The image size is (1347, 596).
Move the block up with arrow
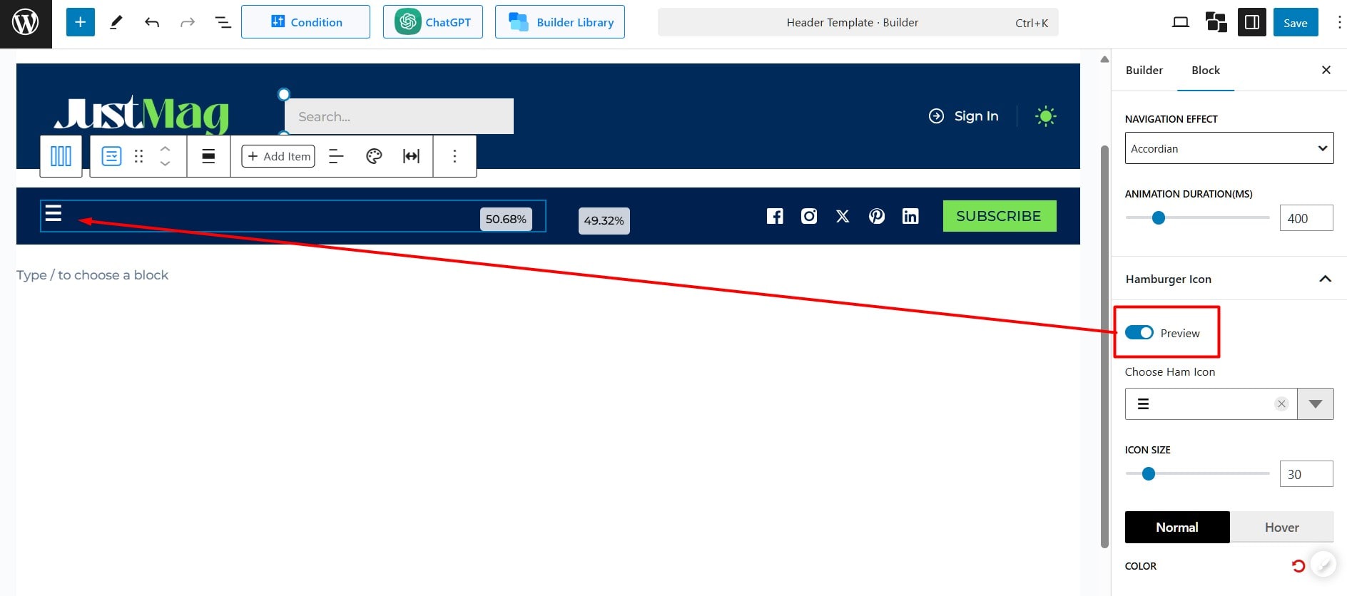pyautogui.click(x=165, y=149)
